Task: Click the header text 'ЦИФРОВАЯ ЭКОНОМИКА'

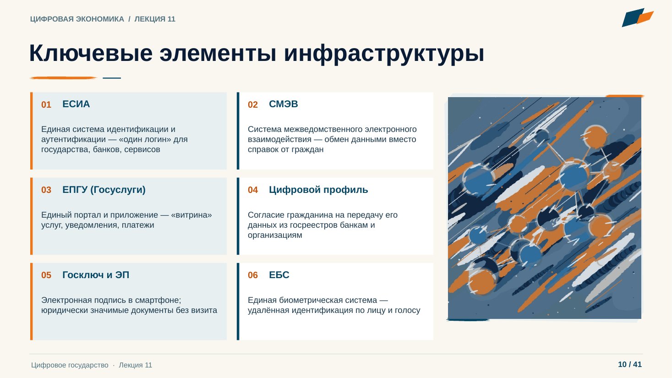Action: [77, 19]
